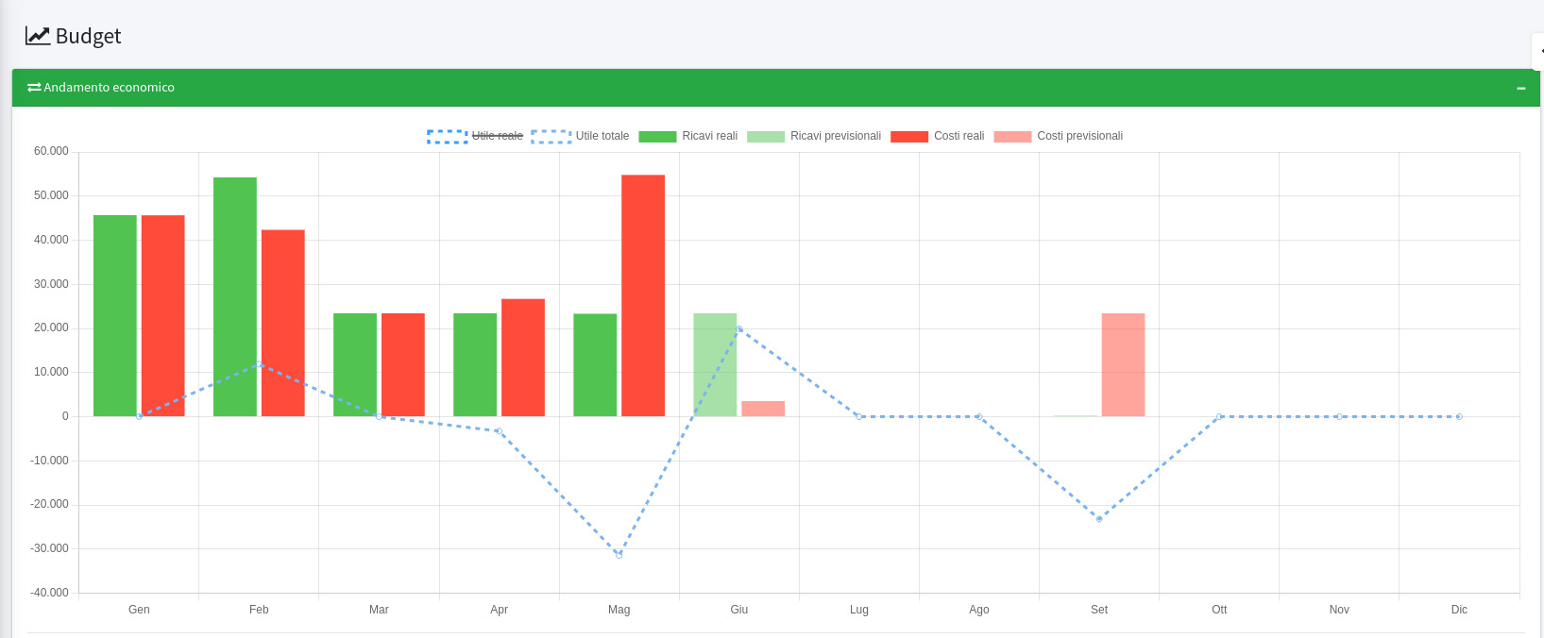This screenshot has height=638, width=1544.
Task: Click the exchange arrows icon beside Andamento economico
Action: tap(34, 88)
